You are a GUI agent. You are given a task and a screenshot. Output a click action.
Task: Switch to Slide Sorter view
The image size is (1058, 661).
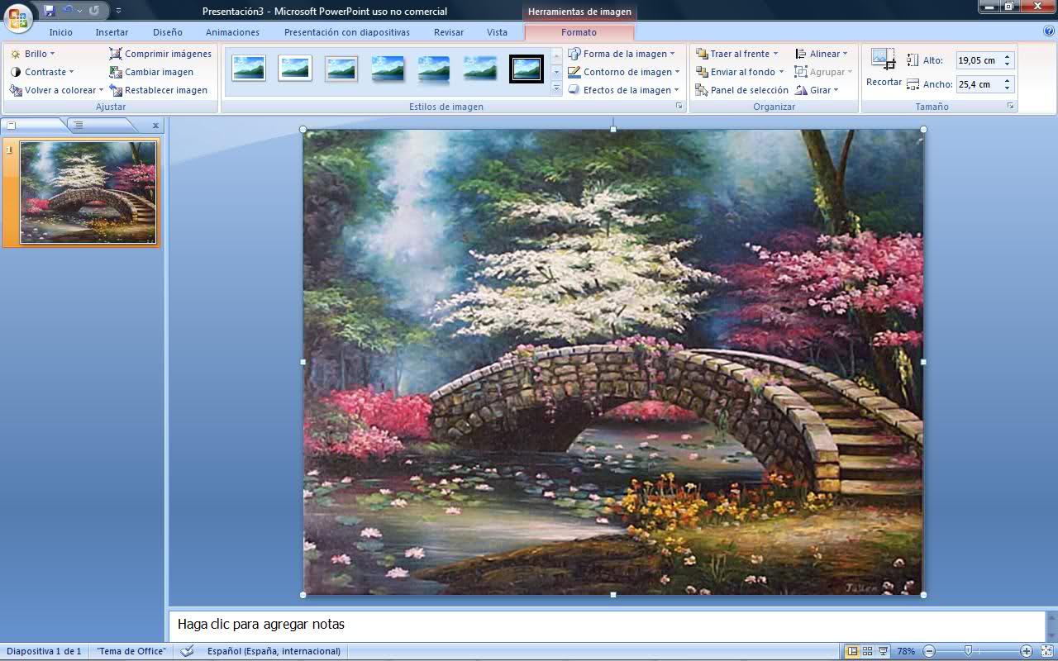point(867,651)
